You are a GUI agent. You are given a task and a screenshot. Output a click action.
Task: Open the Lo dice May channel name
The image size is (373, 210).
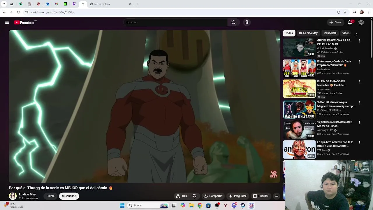click(27, 195)
